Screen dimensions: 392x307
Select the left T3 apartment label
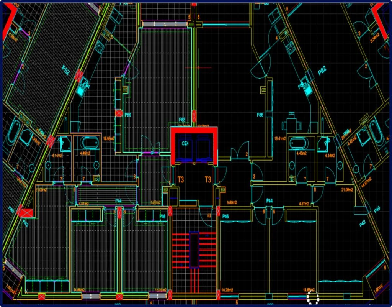[180, 179]
